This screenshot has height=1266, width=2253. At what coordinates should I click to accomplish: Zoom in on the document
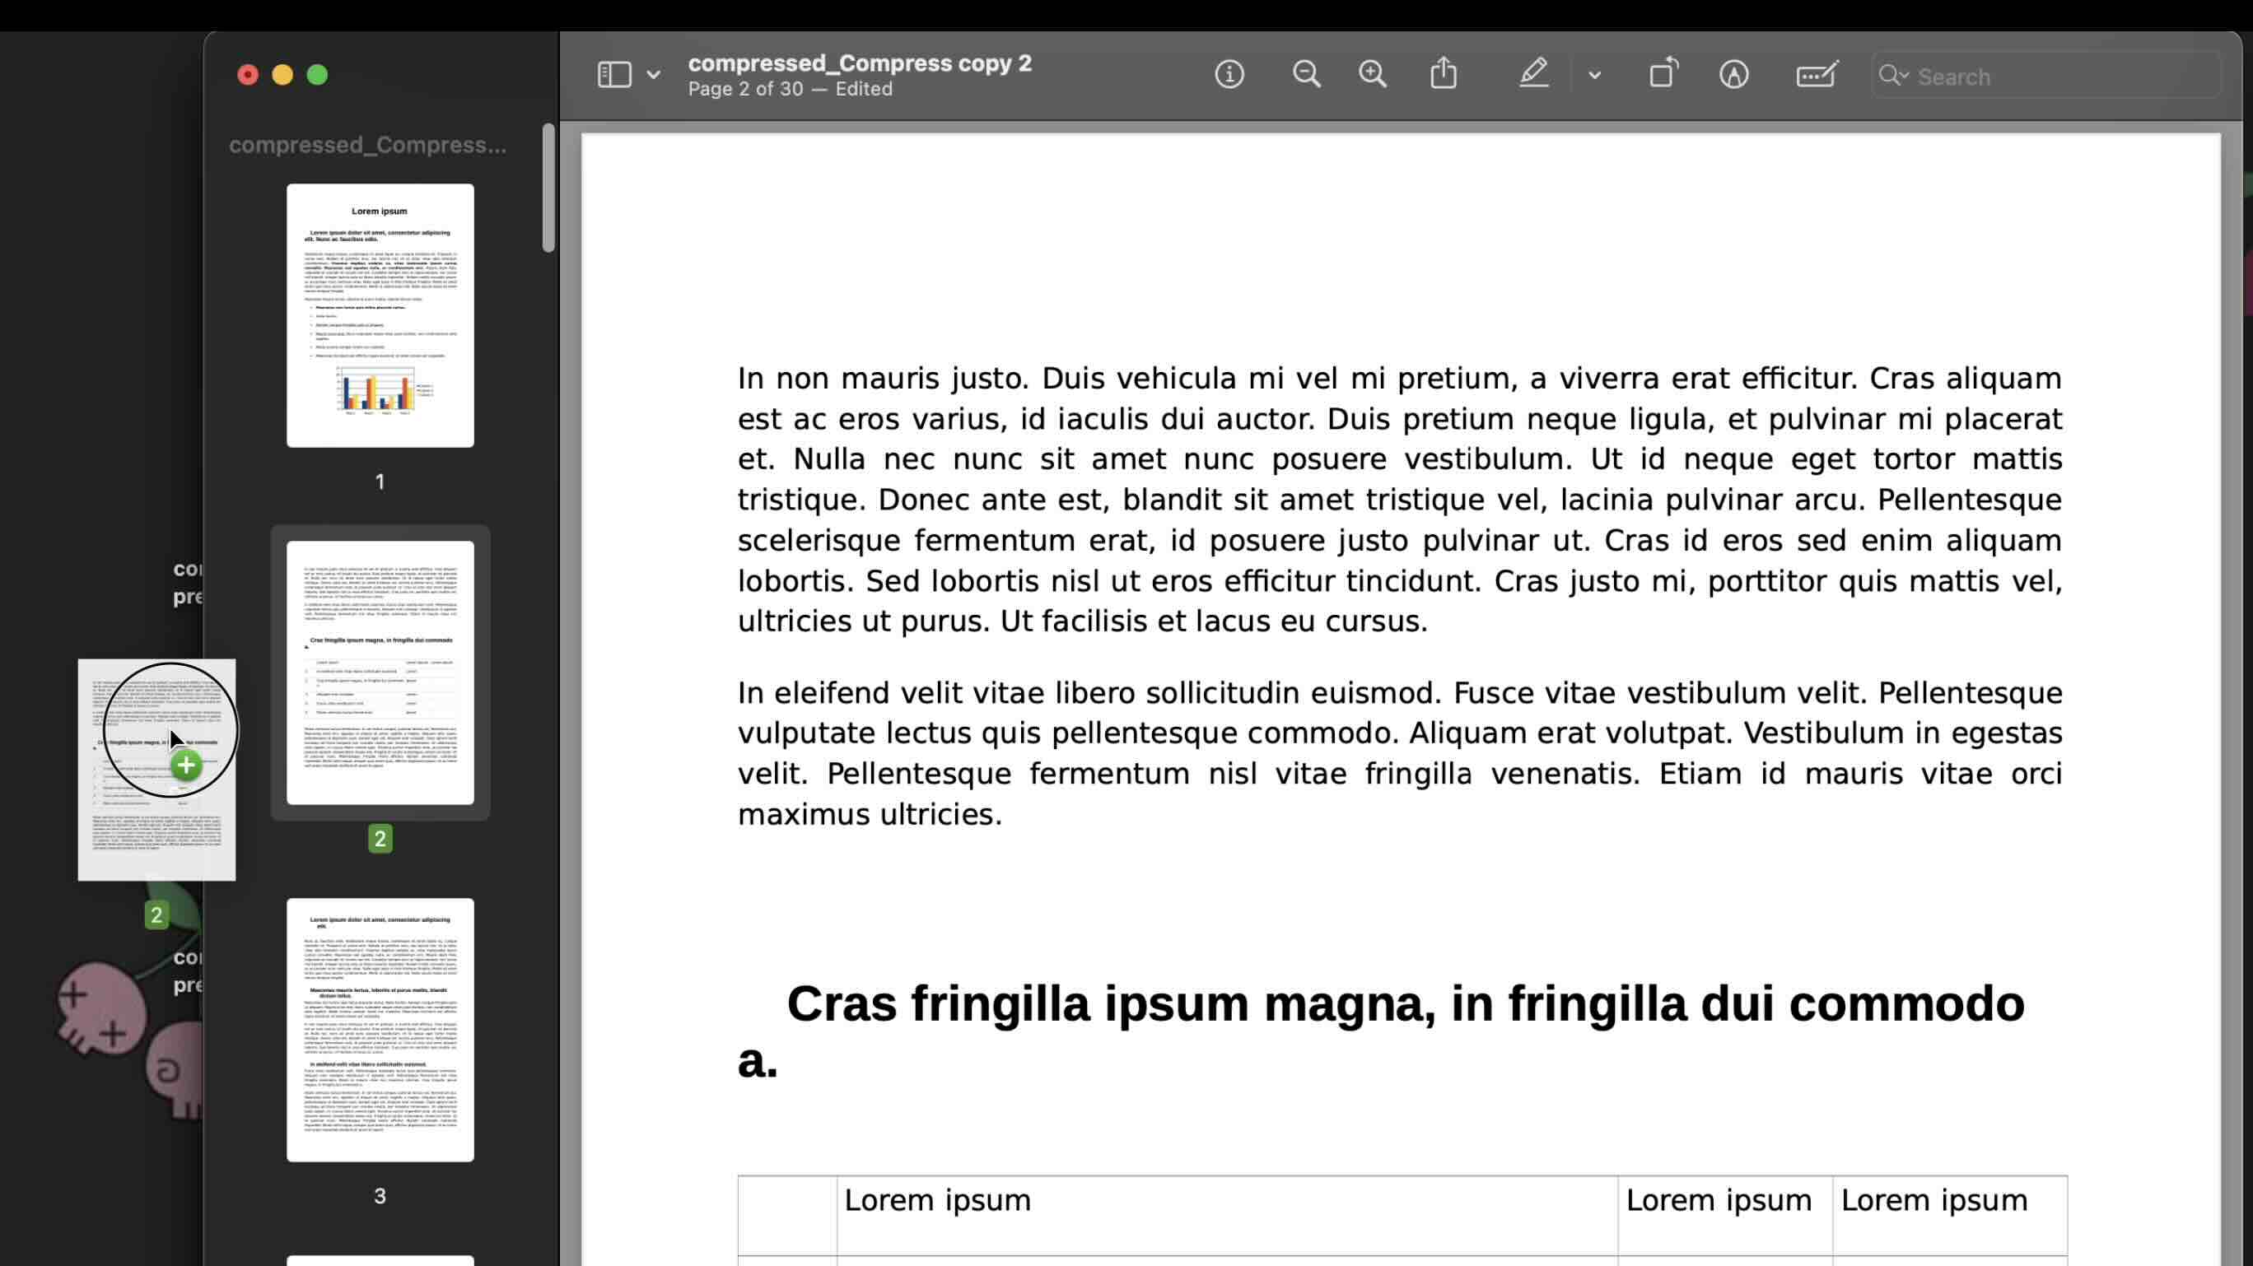(x=1371, y=74)
